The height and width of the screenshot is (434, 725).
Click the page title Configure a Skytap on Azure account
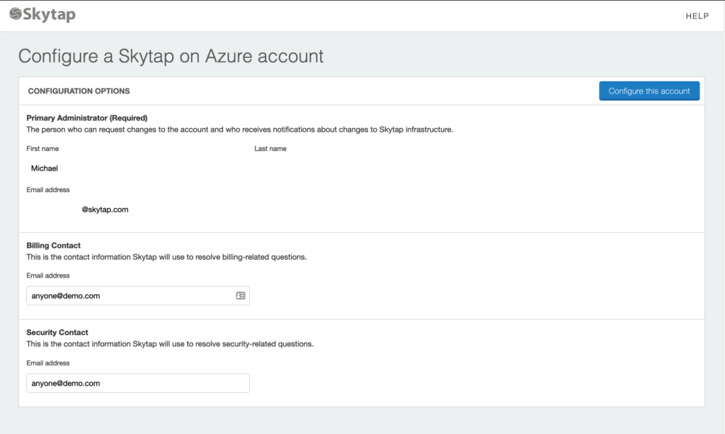(x=171, y=56)
